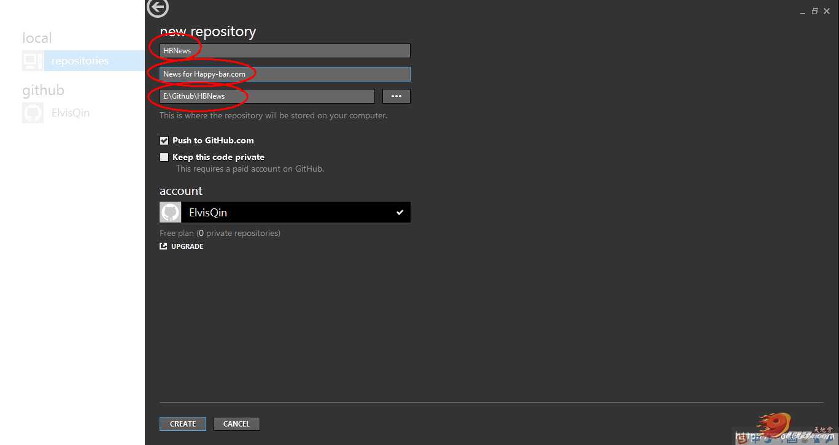Edit the local path field E:\Github\HBNews

point(267,96)
